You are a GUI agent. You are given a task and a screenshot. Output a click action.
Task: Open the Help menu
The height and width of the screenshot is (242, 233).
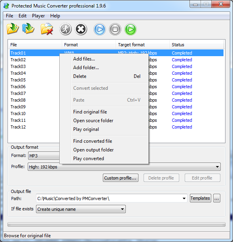tap(55, 16)
